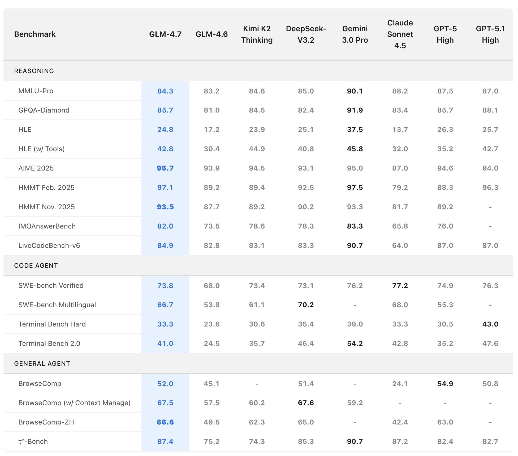518x456 pixels.
Task: Select the Claude Sonnet 4.5 column header
Action: [x=400, y=34]
